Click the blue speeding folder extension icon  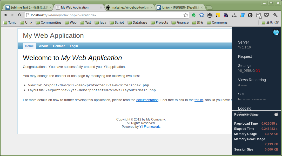[x=242, y=15]
